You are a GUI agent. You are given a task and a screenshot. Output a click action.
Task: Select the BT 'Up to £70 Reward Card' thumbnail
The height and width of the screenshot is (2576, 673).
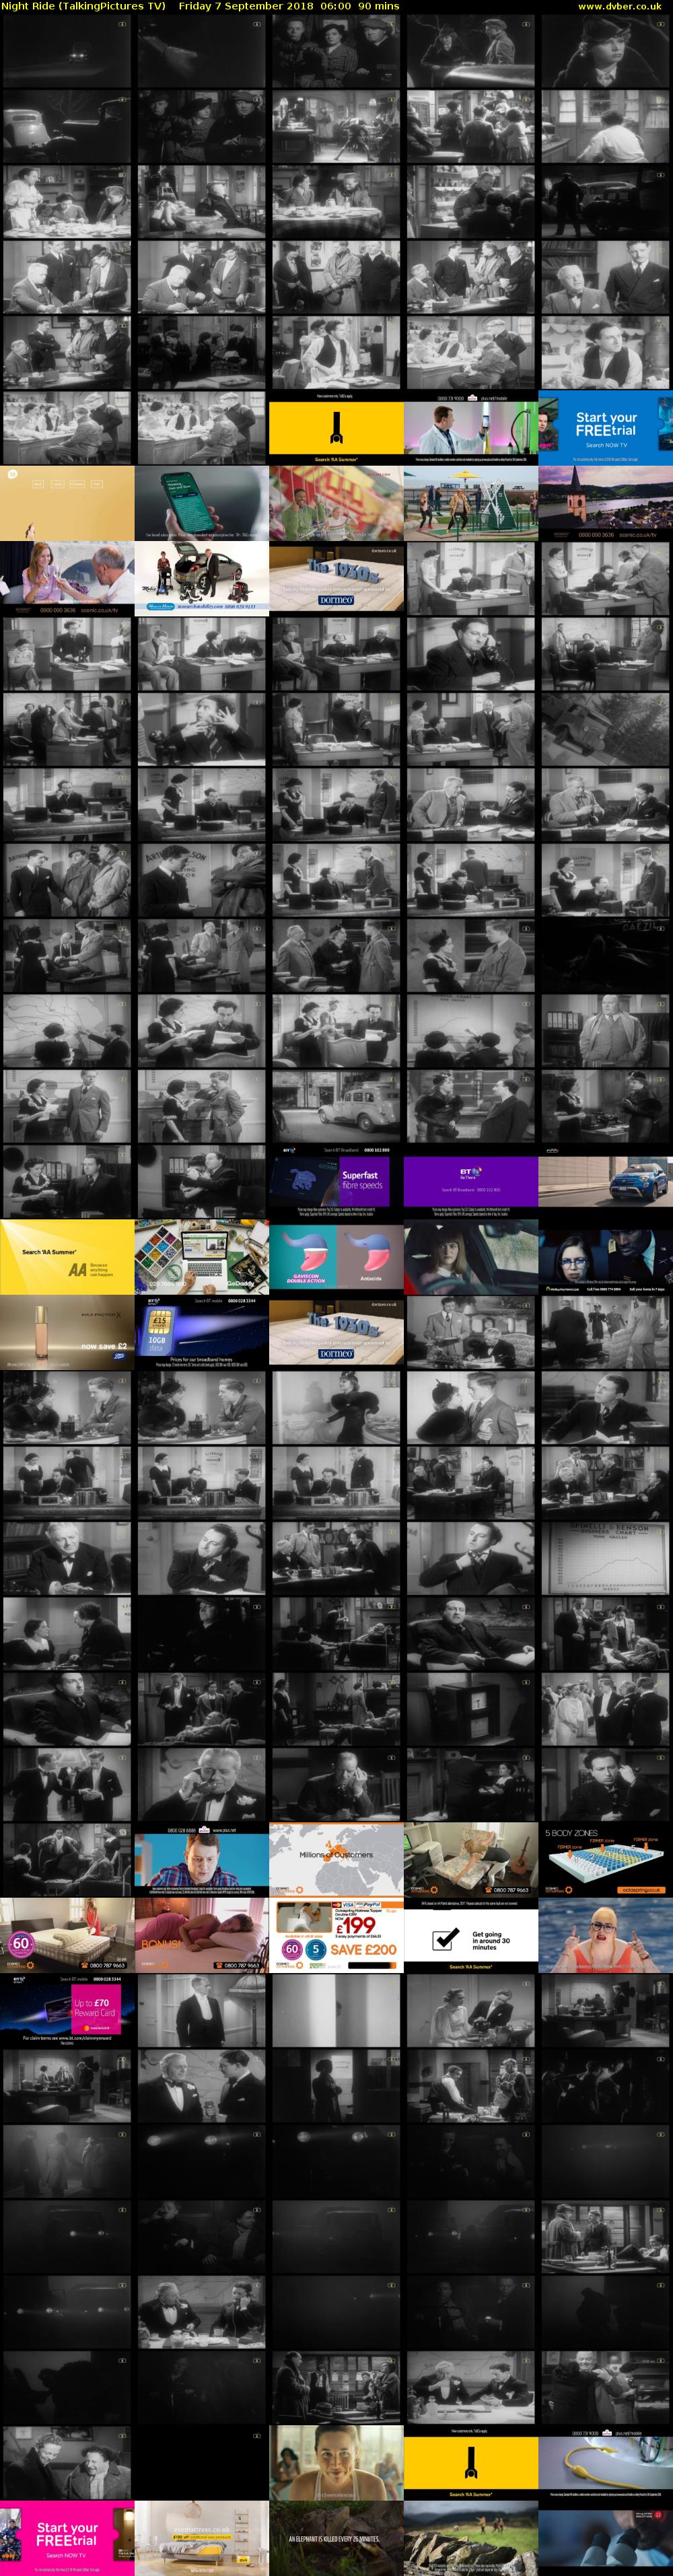[x=67, y=2010]
